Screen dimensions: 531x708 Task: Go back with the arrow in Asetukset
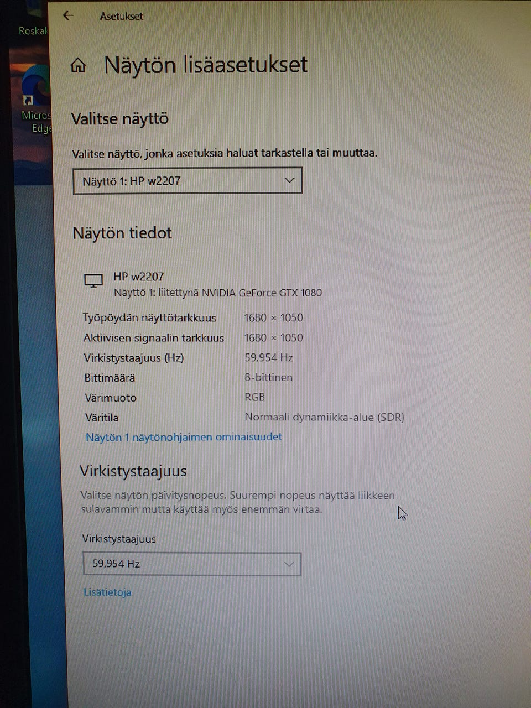tap(68, 15)
